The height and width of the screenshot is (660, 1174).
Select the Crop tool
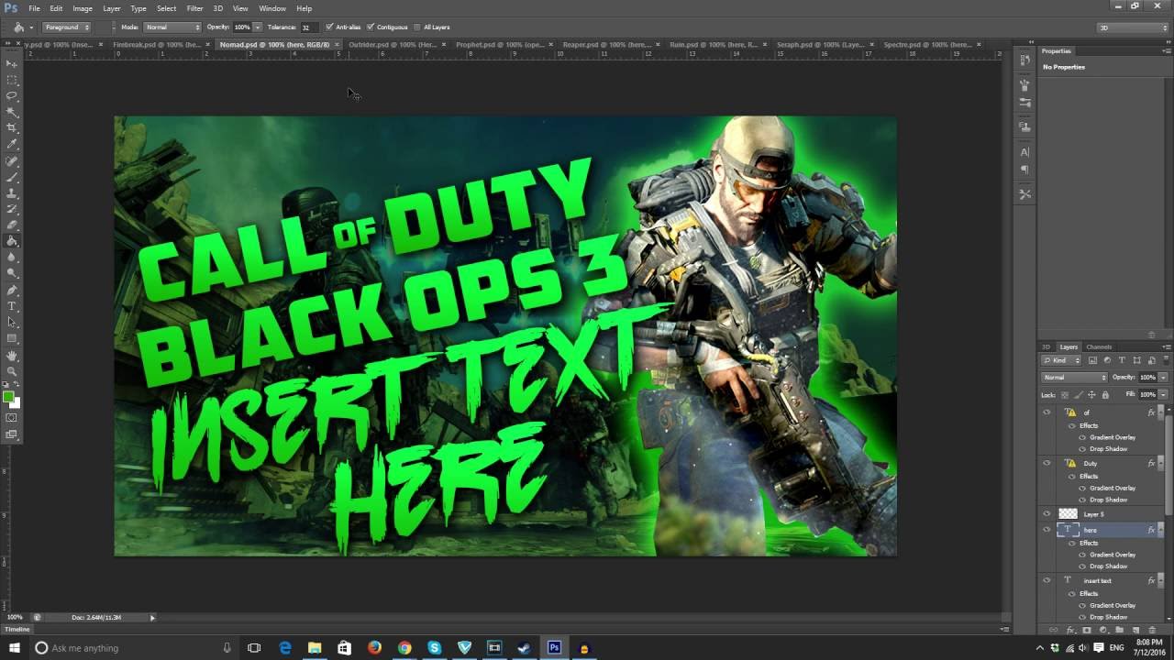coord(12,127)
